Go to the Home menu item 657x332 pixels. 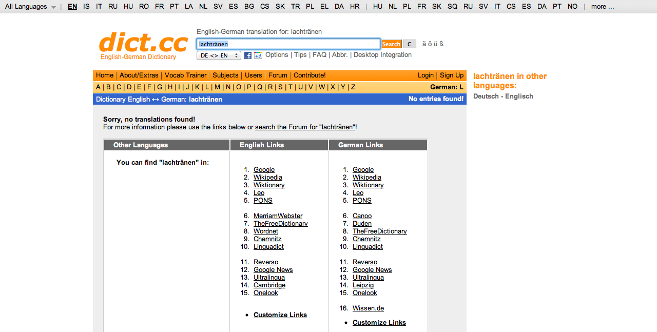click(x=105, y=75)
